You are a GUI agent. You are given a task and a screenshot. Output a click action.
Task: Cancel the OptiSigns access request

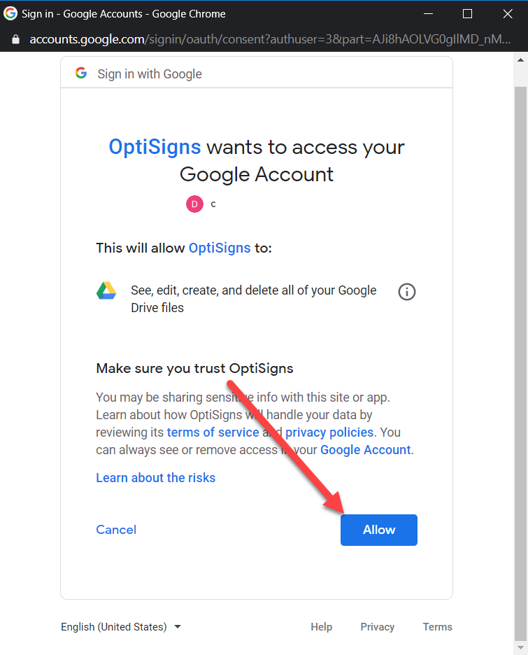point(116,530)
